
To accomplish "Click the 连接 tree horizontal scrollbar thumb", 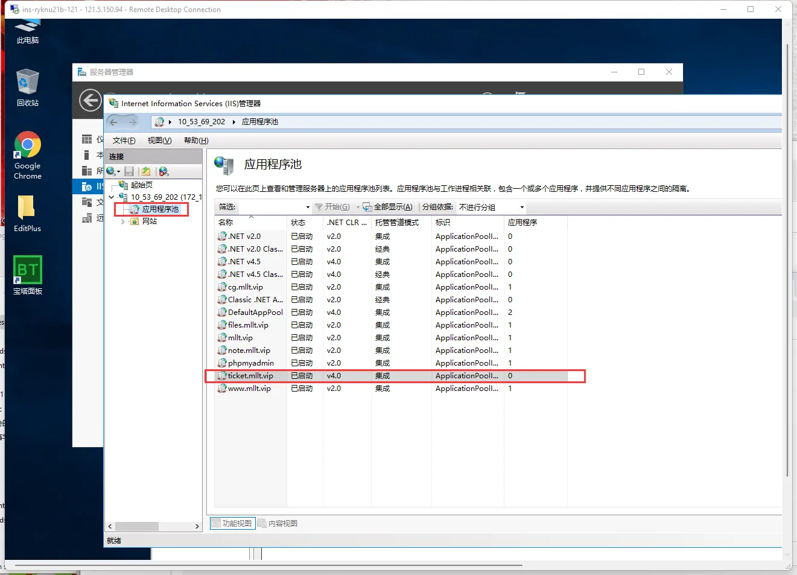I will pyautogui.click(x=137, y=527).
